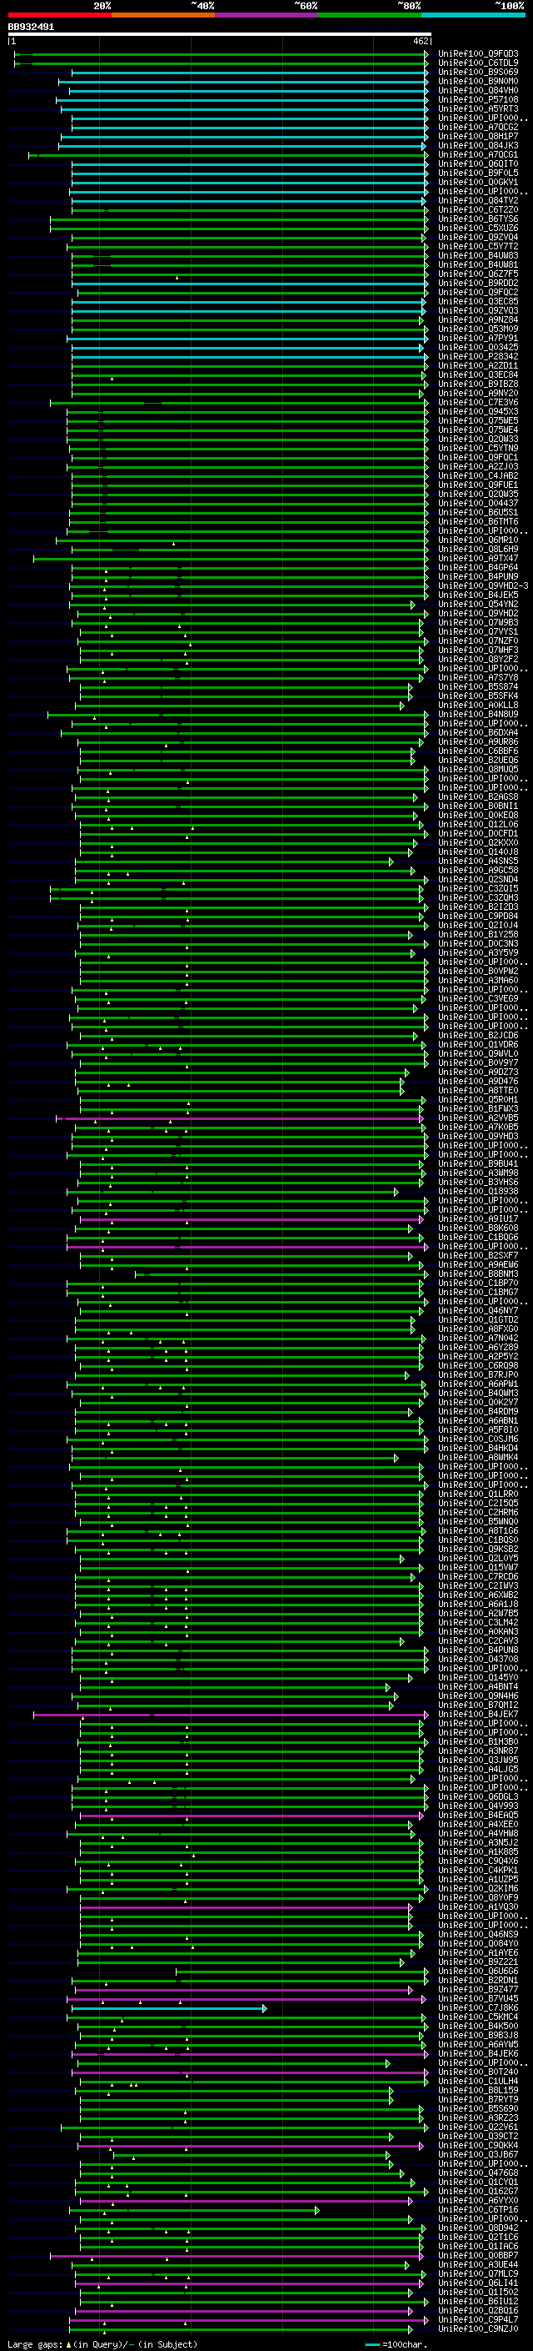Select hit label UniRef100_Q3EC84

tap(478, 375)
